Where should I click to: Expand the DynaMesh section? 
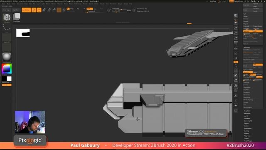[246, 92]
